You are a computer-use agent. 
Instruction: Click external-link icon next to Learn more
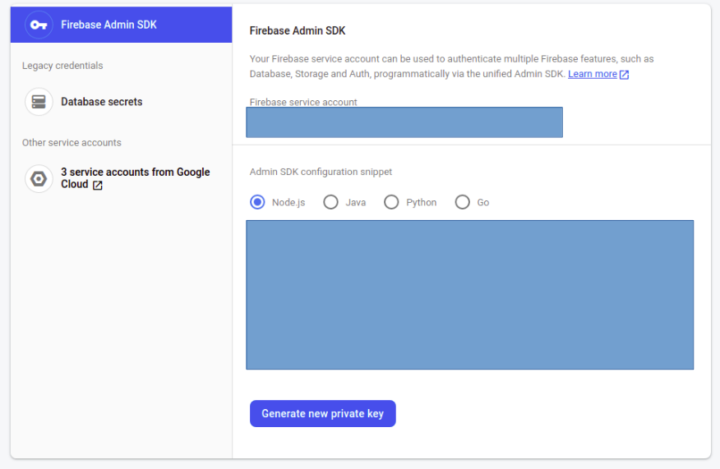[x=624, y=75]
